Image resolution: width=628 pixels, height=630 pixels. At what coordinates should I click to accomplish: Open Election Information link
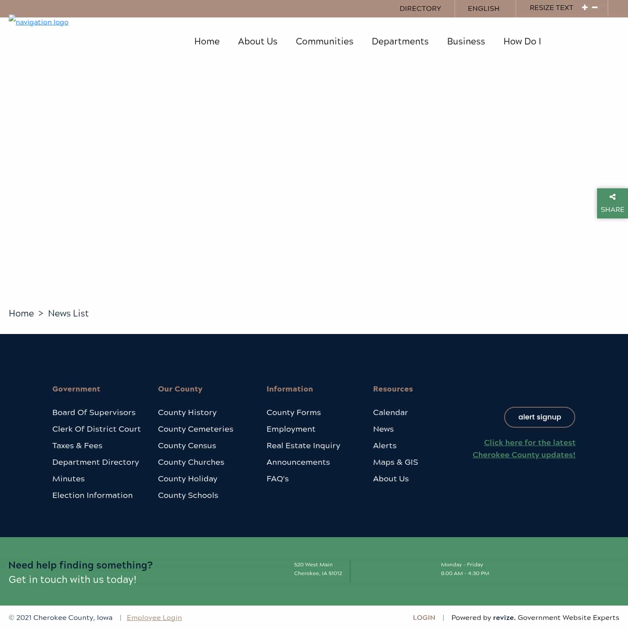click(x=92, y=495)
